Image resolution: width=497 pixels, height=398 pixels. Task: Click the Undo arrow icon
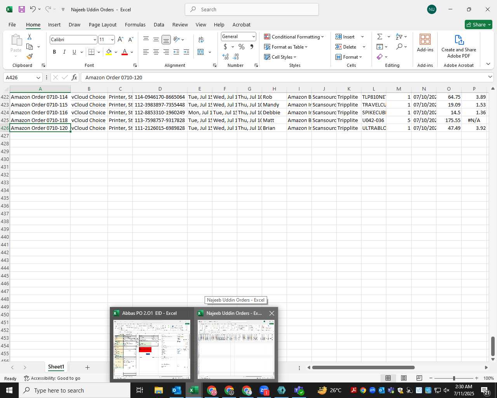click(x=33, y=9)
